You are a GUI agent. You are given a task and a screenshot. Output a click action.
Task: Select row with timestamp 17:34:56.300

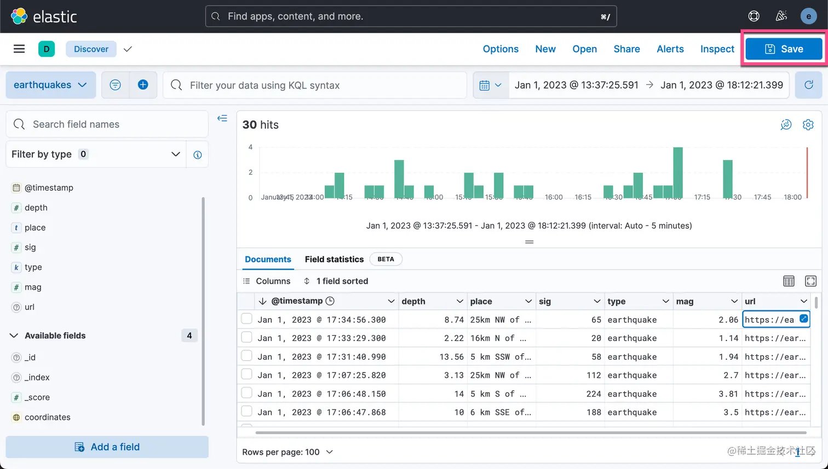point(246,319)
